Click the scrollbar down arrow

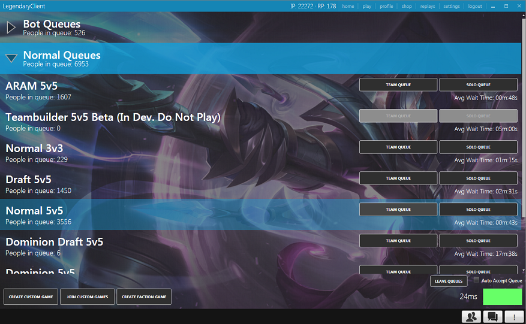[x=524, y=271]
